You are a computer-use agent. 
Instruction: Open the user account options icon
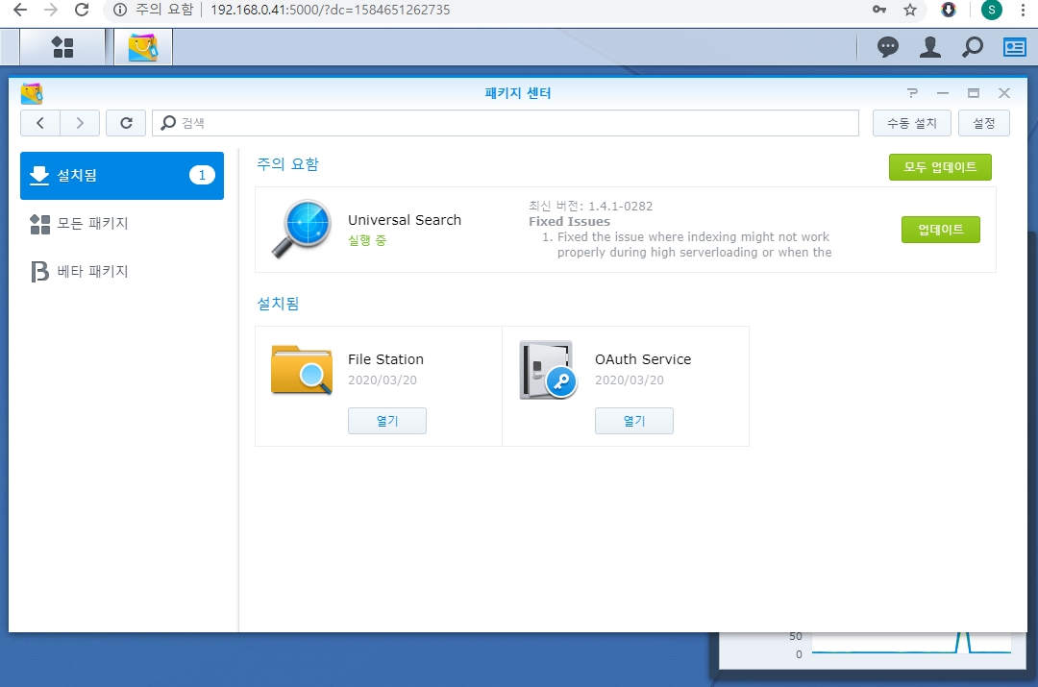click(930, 47)
